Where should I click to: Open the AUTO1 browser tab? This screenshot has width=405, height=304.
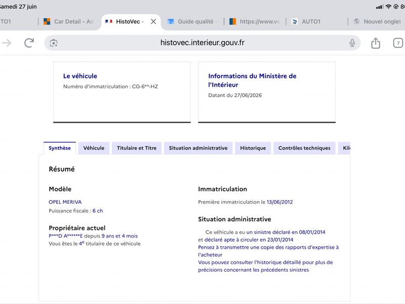(306, 21)
